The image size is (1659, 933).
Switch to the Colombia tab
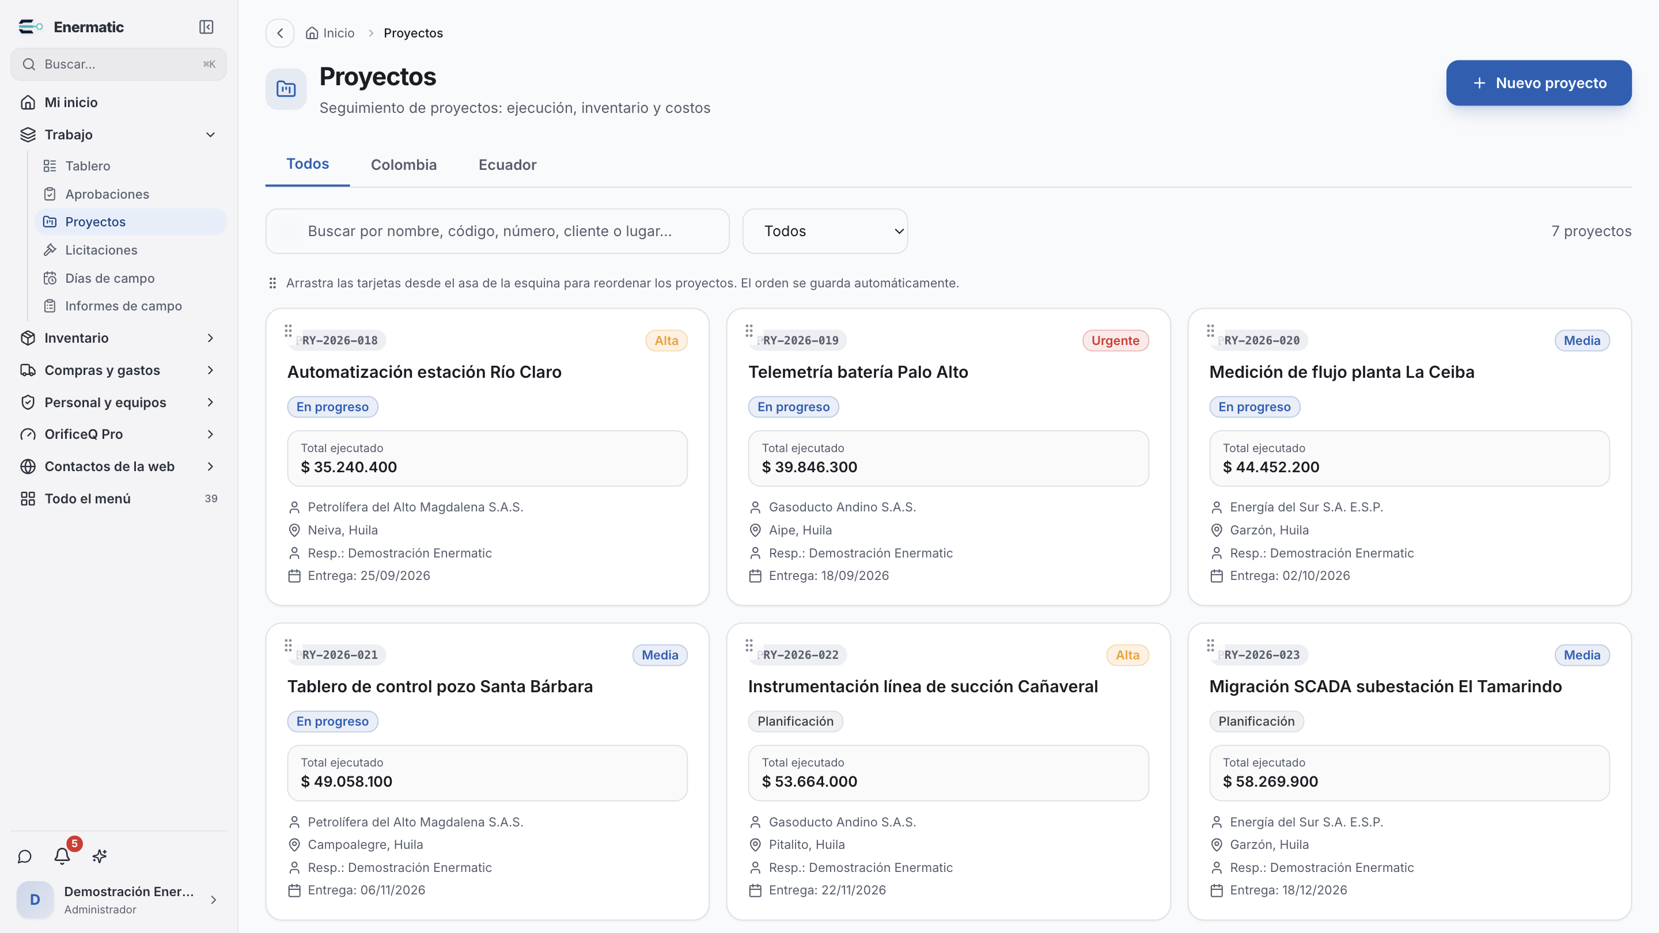[404, 165]
